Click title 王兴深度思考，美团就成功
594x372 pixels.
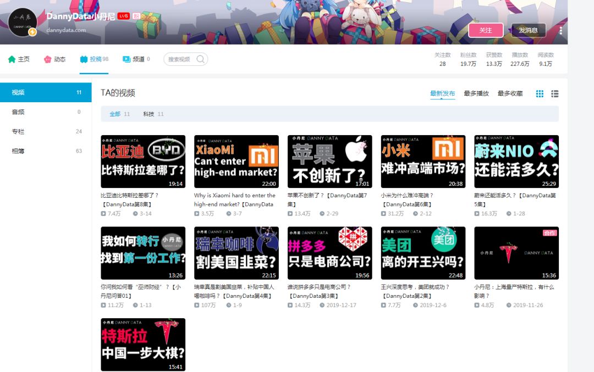point(415,291)
